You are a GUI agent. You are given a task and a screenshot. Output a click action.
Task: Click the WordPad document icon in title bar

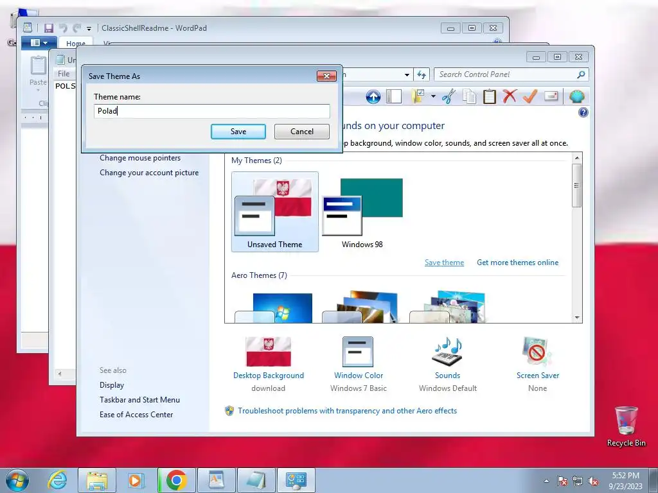click(28, 28)
